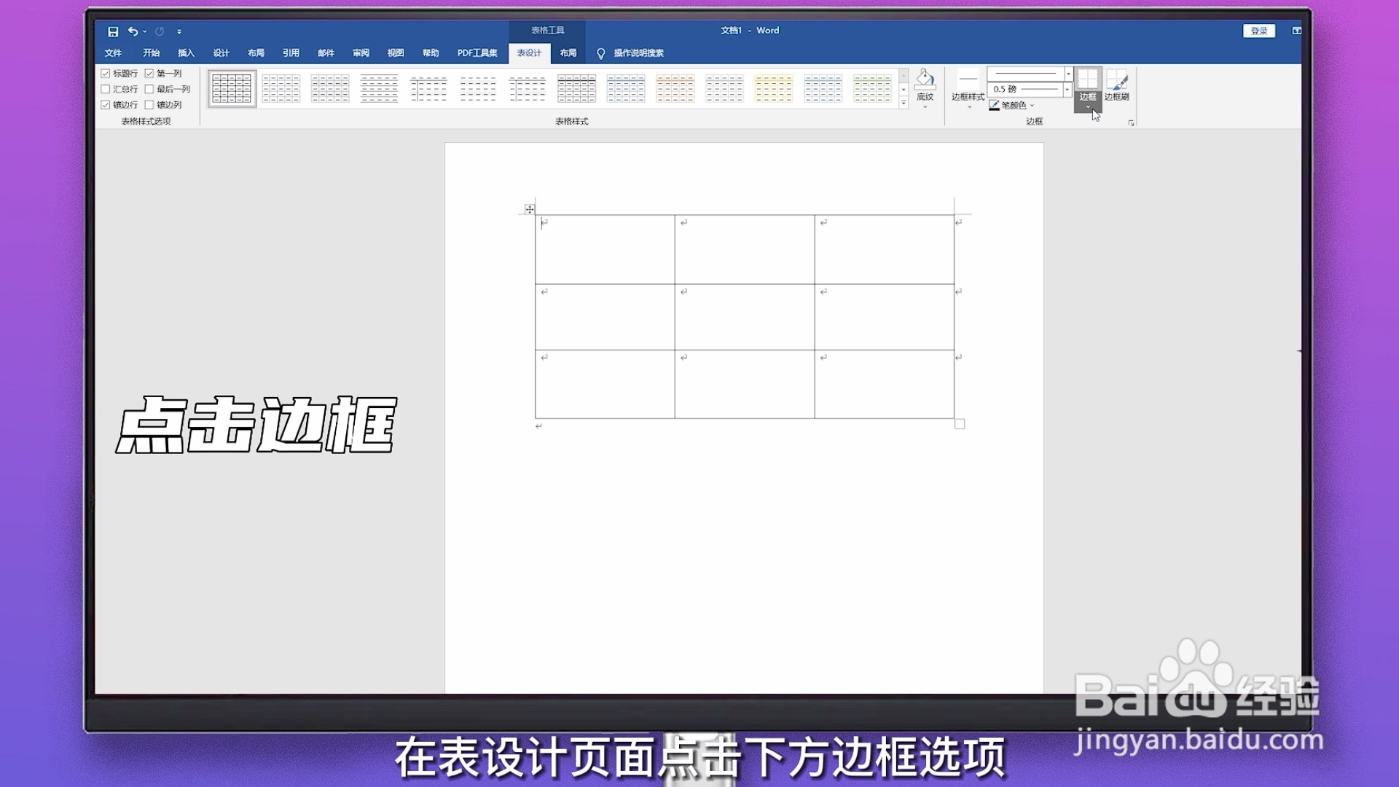This screenshot has width=1399, height=787.
Task: Click the Undo arrow icon
Action: (x=133, y=31)
